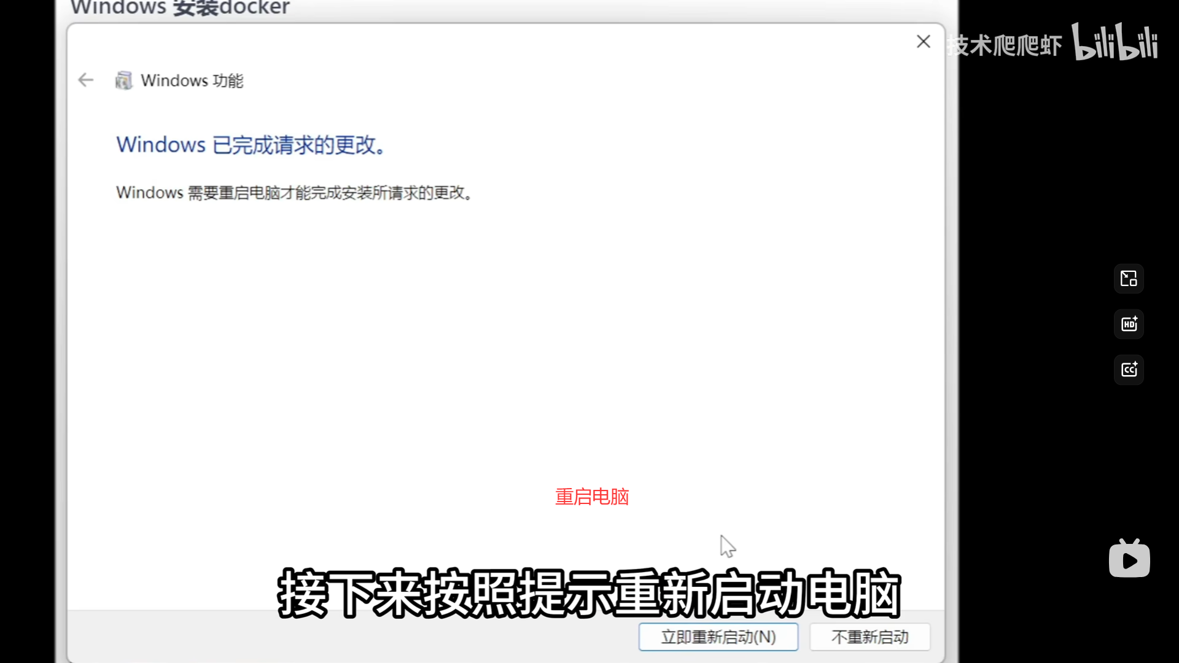Choose the 不重新启动 button
1179x663 pixels.
tap(870, 637)
